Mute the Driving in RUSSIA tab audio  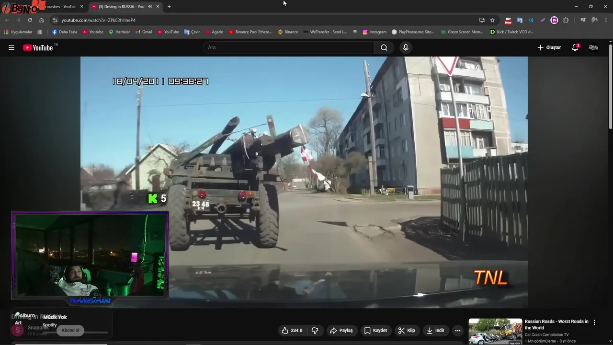[150, 6]
